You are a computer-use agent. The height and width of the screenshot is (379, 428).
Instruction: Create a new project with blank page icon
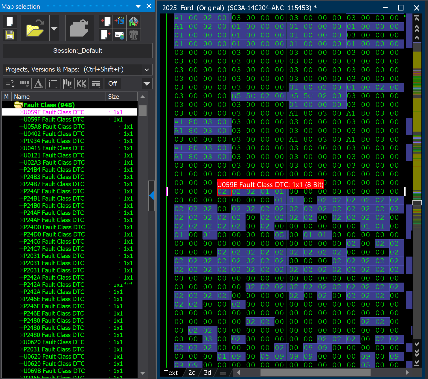[10, 21]
